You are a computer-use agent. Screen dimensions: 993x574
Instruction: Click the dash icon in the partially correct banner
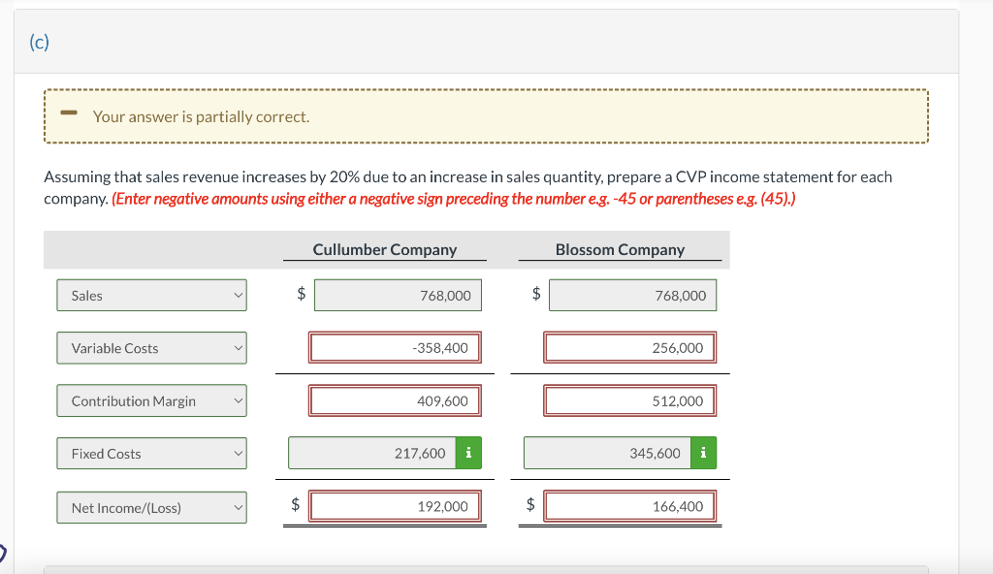point(68,113)
